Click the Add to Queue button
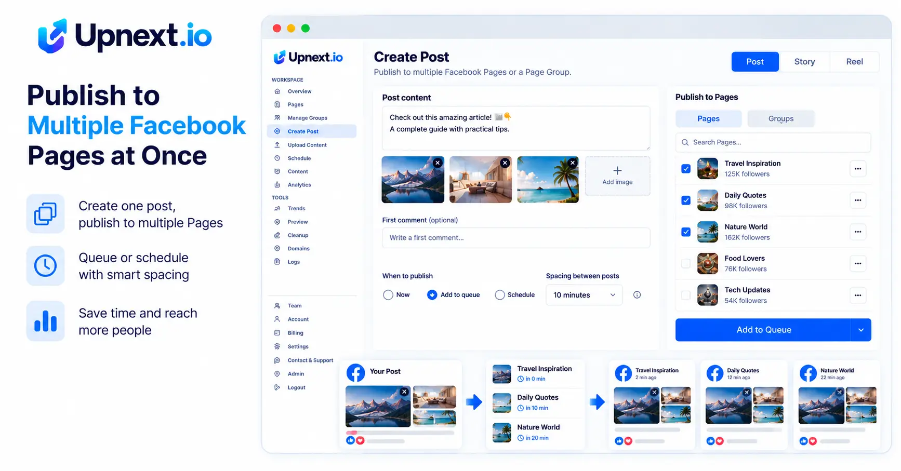 pyautogui.click(x=763, y=330)
